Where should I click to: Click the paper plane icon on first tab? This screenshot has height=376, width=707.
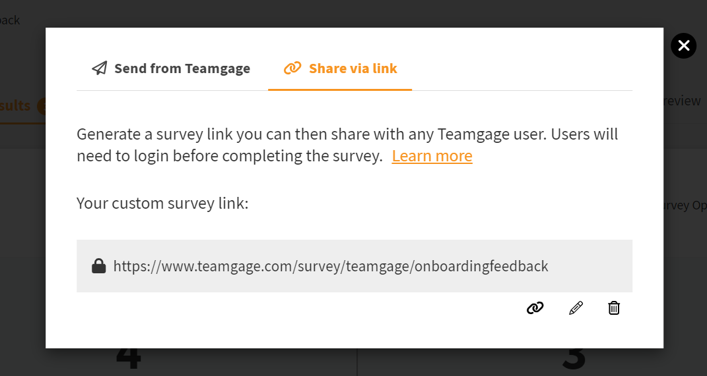click(100, 68)
